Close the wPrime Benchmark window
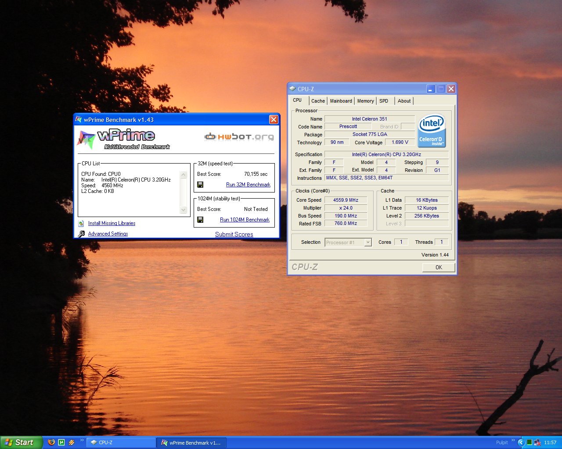This screenshot has height=449, width=562. pyautogui.click(x=274, y=120)
